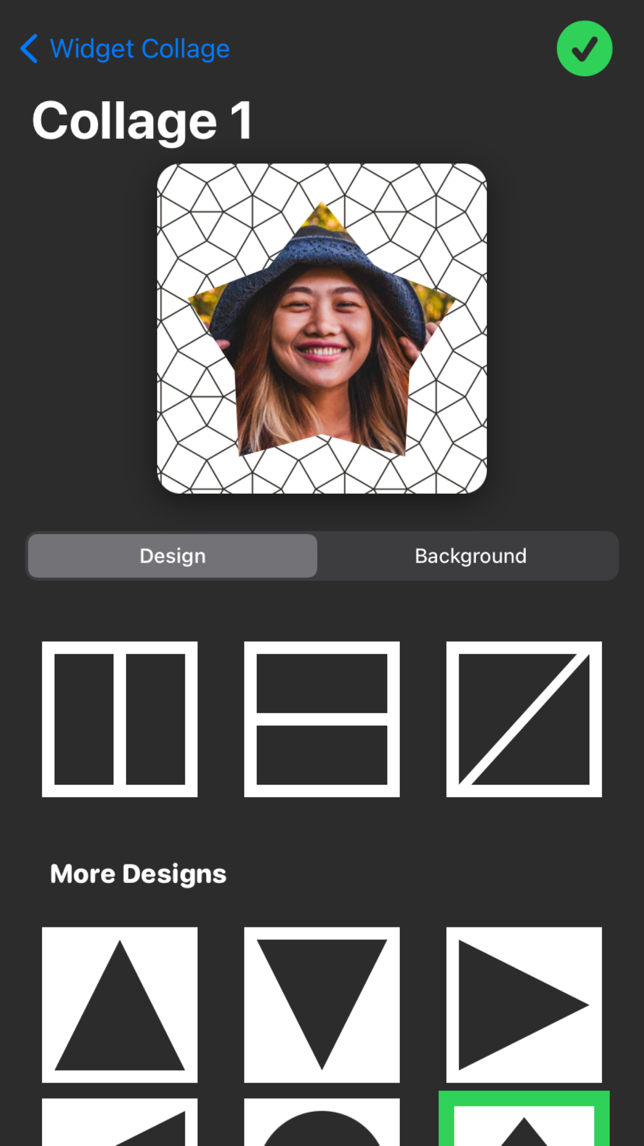
Task: Go back via Widget Collage link
Action: pos(140,49)
